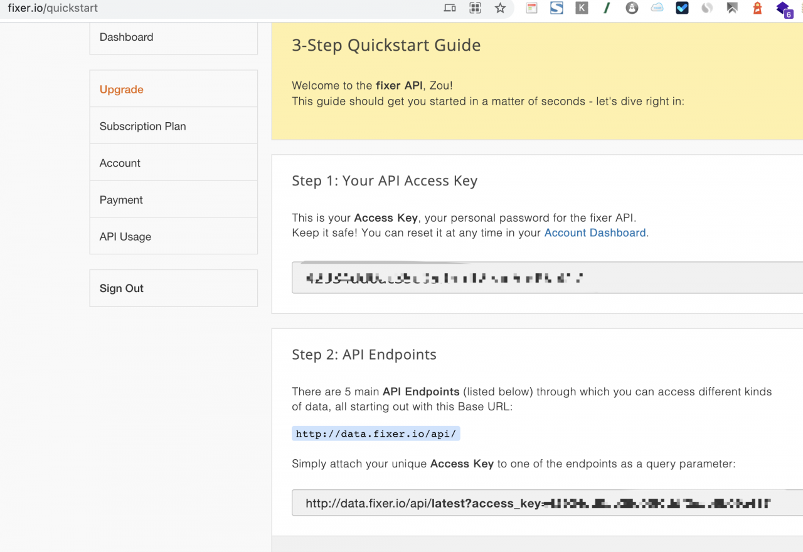The height and width of the screenshot is (552, 803).
Task: Open the QR code grid icon
Action: [475, 8]
